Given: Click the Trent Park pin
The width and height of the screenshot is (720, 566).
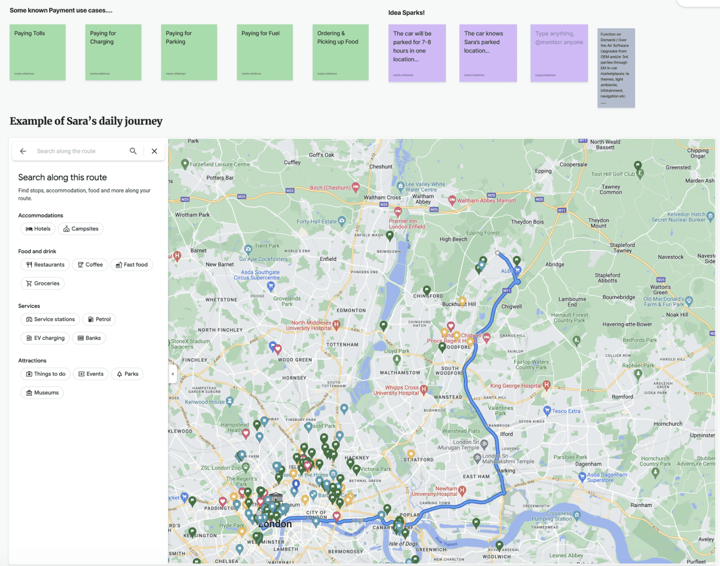Looking at the screenshot, I should point(248,249).
